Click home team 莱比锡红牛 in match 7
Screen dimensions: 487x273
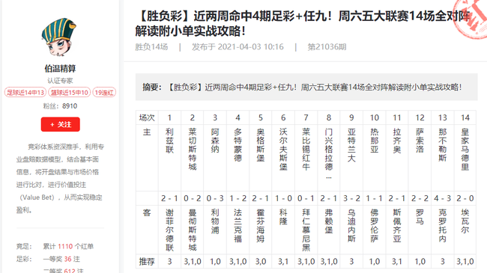tap(306, 150)
